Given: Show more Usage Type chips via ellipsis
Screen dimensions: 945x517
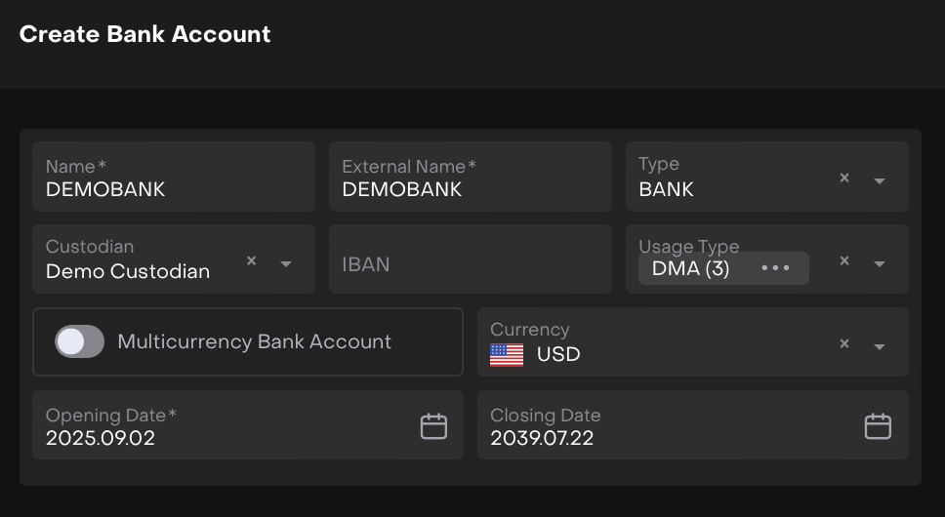Looking at the screenshot, I should tap(775, 268).
